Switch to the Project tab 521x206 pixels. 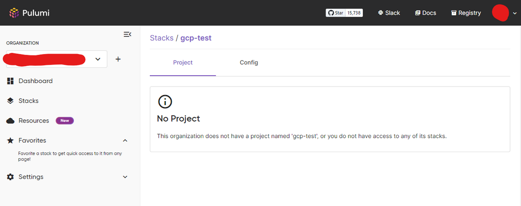coord(183,63)
